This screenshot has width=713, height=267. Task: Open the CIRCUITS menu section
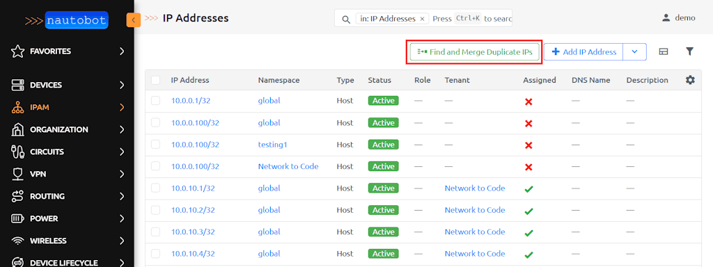pyautogui.click(x=67, y=152)
